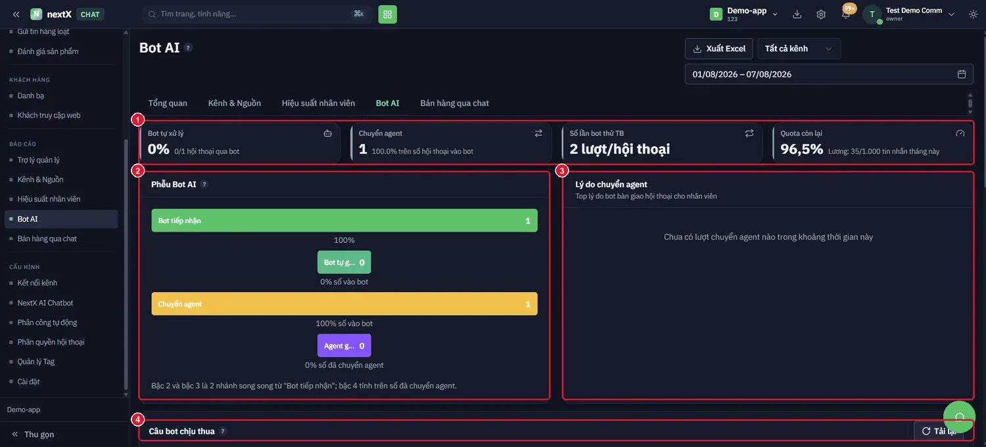Click the sidebar vertical scrollbar
This screenshot has width=986, height=447.
coord(126,266)
